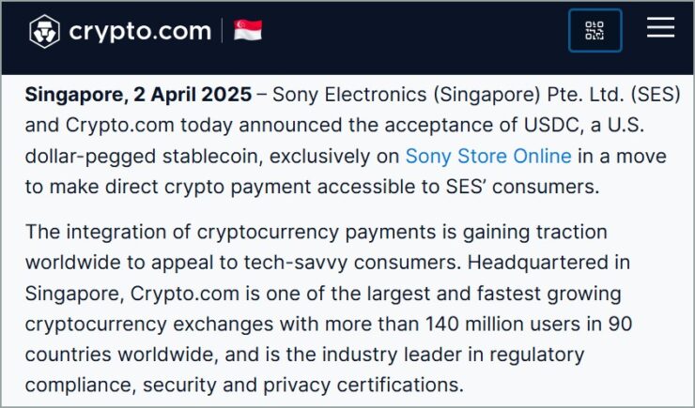Click the '140 million users' text
The width and height of the screenshot is (695, 408).
pos(502,324)
